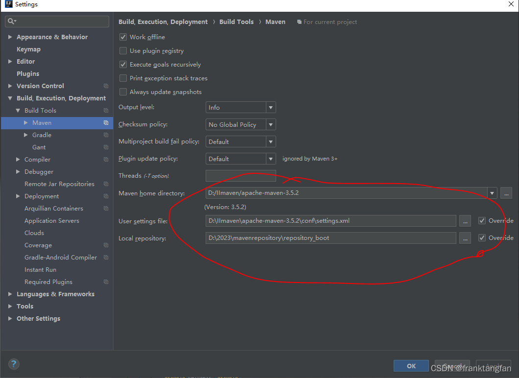Viewport: 519px width, 378px height.
Task: Click the IntelliJ icon in title bar
Action: point(9,4)
